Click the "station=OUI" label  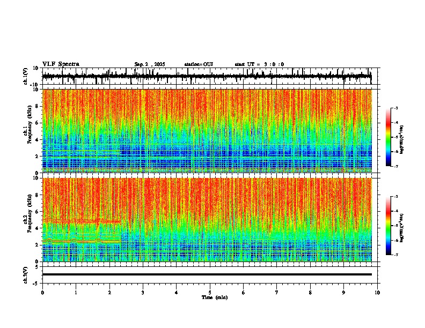click(199, 64)
